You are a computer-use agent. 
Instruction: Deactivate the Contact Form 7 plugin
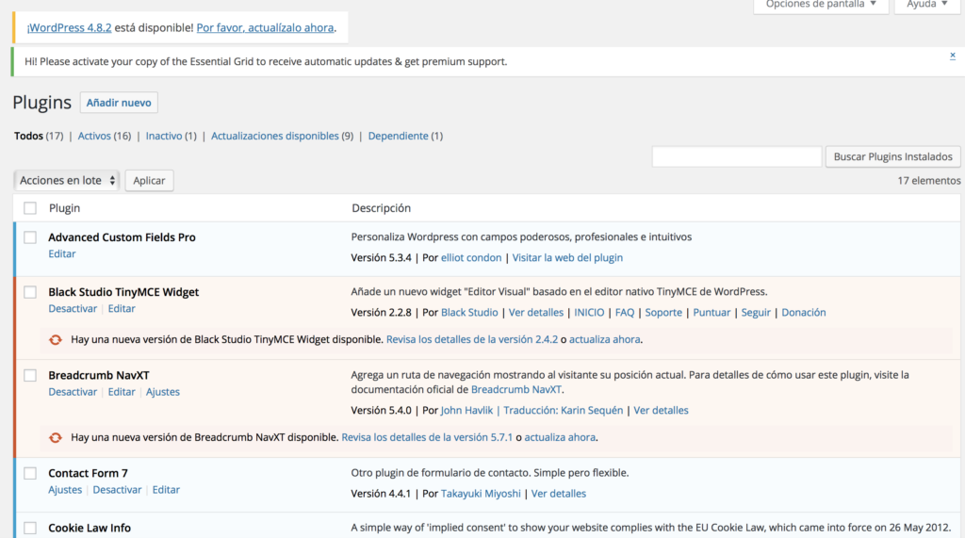[117, 490]
